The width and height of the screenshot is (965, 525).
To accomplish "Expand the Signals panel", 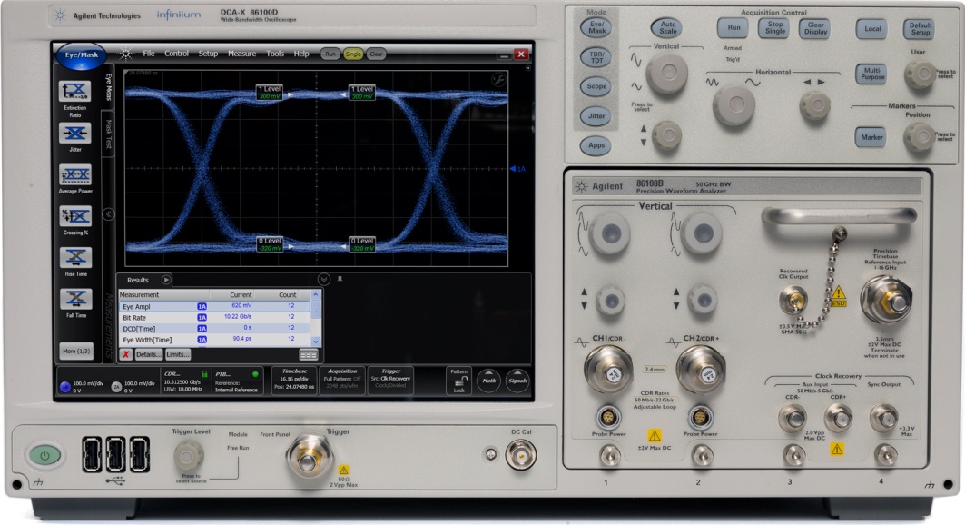I will [x=517, y=381].
